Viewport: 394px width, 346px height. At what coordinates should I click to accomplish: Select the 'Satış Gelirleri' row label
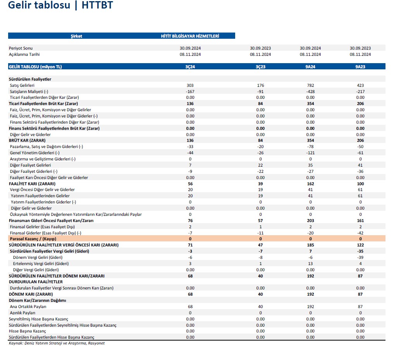tap(22, 85)
